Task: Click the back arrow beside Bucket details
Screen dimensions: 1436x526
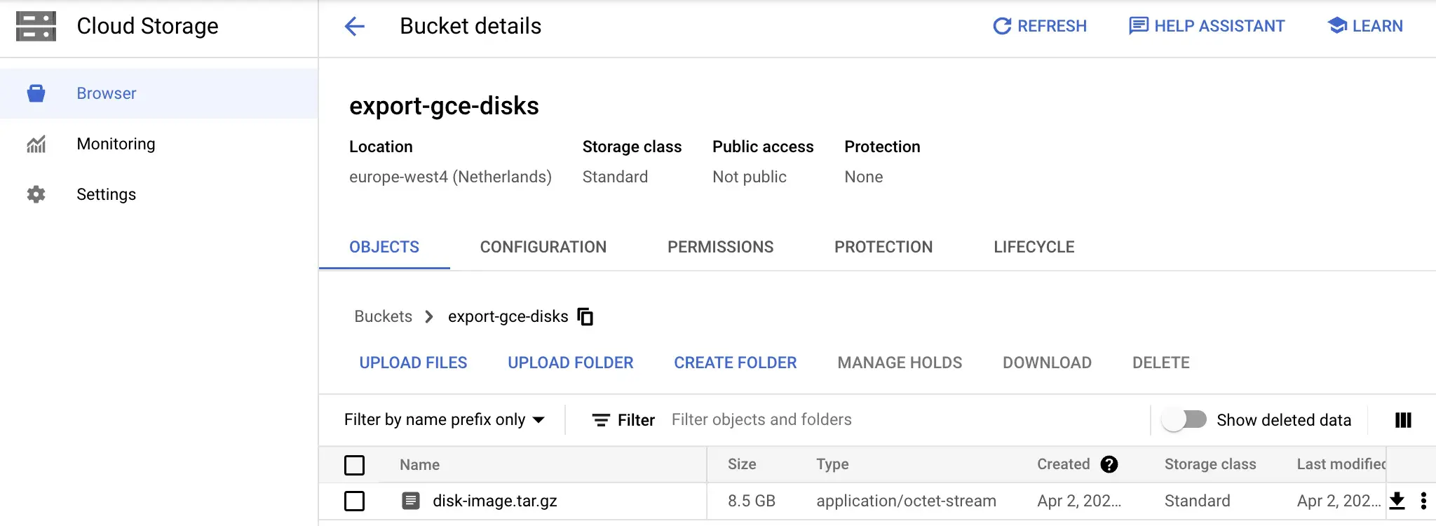Action: click(x=355, y=27)
